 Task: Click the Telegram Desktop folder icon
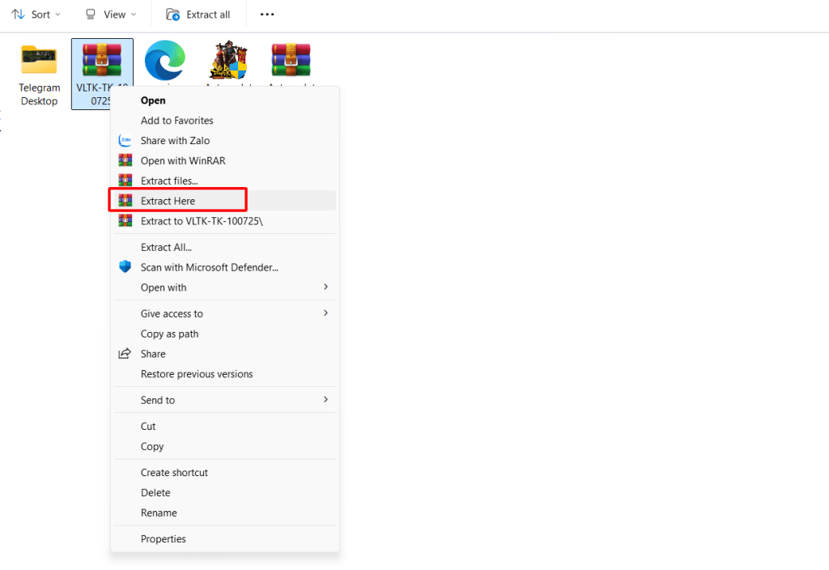coord(39,60)
